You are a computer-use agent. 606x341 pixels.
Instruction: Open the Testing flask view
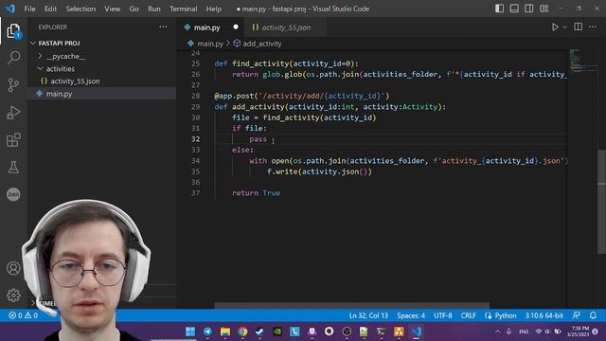click(13, 167)
